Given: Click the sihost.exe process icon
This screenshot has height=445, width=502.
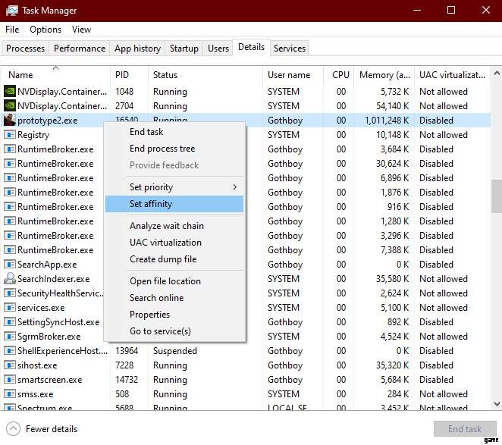Looking at the screenshot, I should [x=10, y=365].
